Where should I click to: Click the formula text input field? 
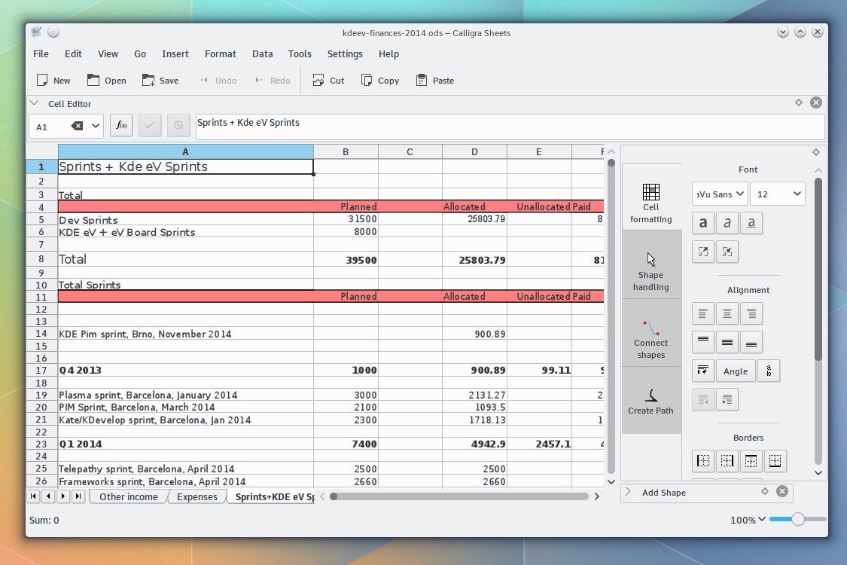click(510, 127)
